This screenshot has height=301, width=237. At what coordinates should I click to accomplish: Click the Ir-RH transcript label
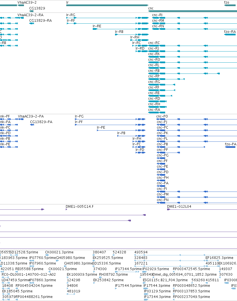pyautogui.click(x=135, y=37)
